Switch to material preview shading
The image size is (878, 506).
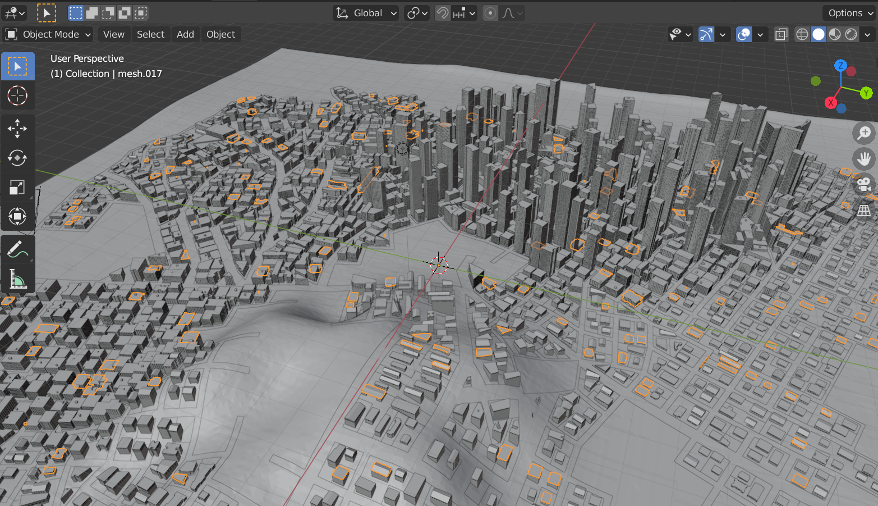click(x=835, y=34)
